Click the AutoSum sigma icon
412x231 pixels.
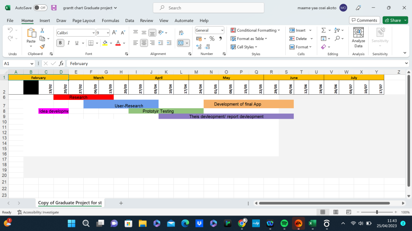323,30
